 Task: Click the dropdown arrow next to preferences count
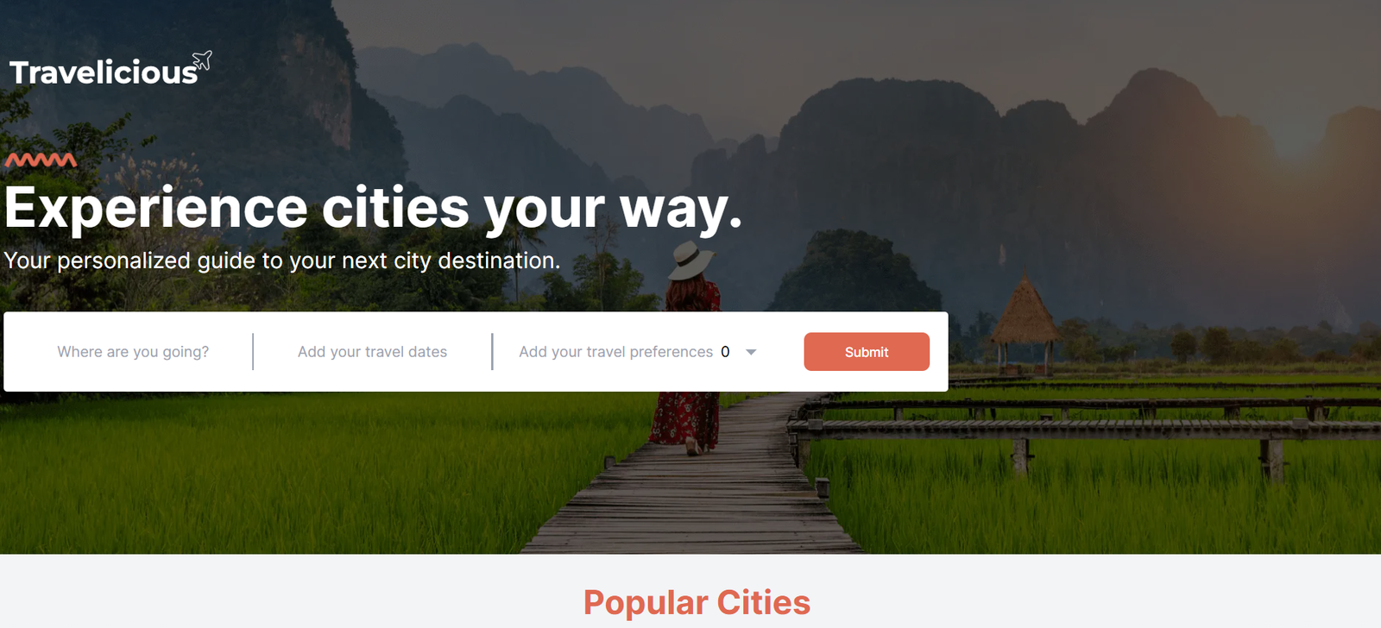tap(751, 352)
